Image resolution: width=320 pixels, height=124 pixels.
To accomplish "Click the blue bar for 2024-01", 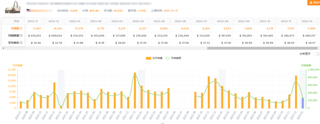I will [303, 103].
